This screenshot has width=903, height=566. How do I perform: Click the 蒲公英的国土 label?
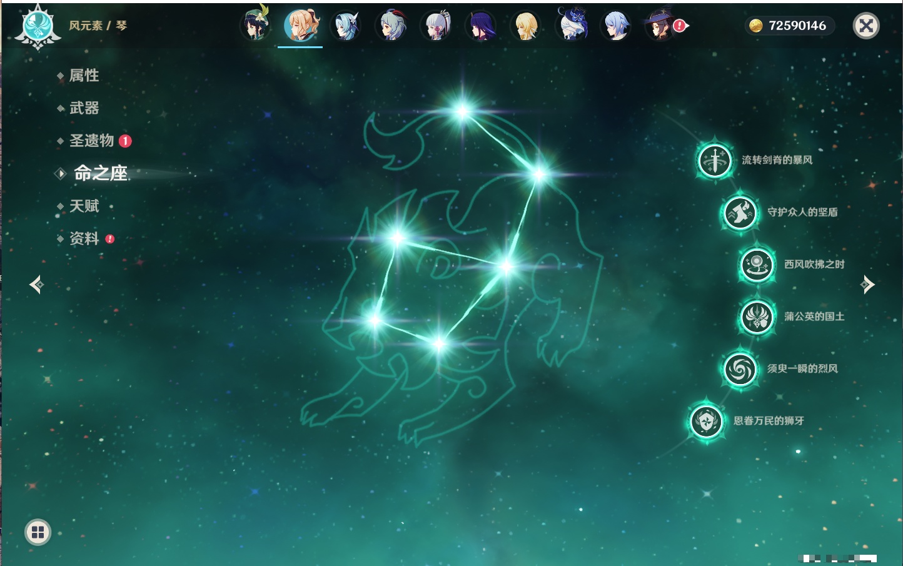(x=814, y=316)
